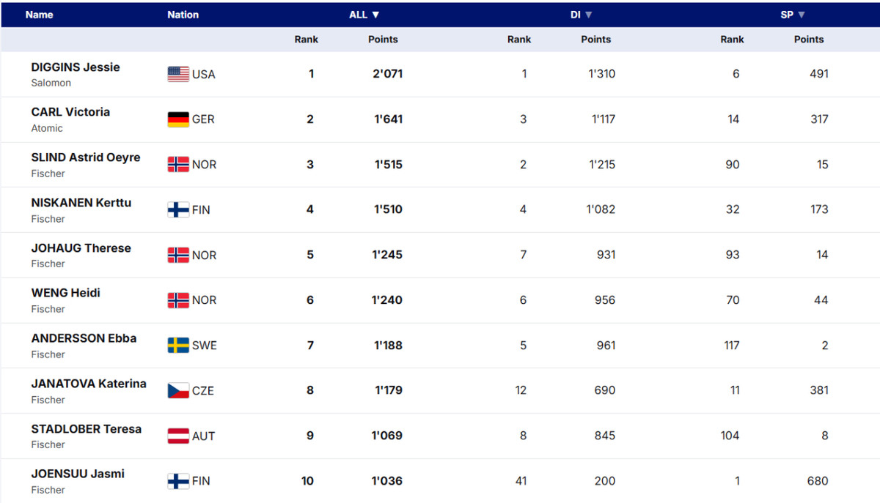Screen dimensions: 880x503
Task: Click the USA flag icon for Diggins
Action: pos(178,74)
